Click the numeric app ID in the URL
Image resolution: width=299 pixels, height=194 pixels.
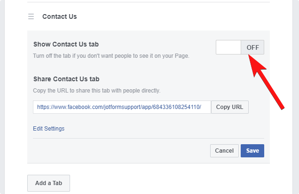pyautogui.click(x=181, y=107)
